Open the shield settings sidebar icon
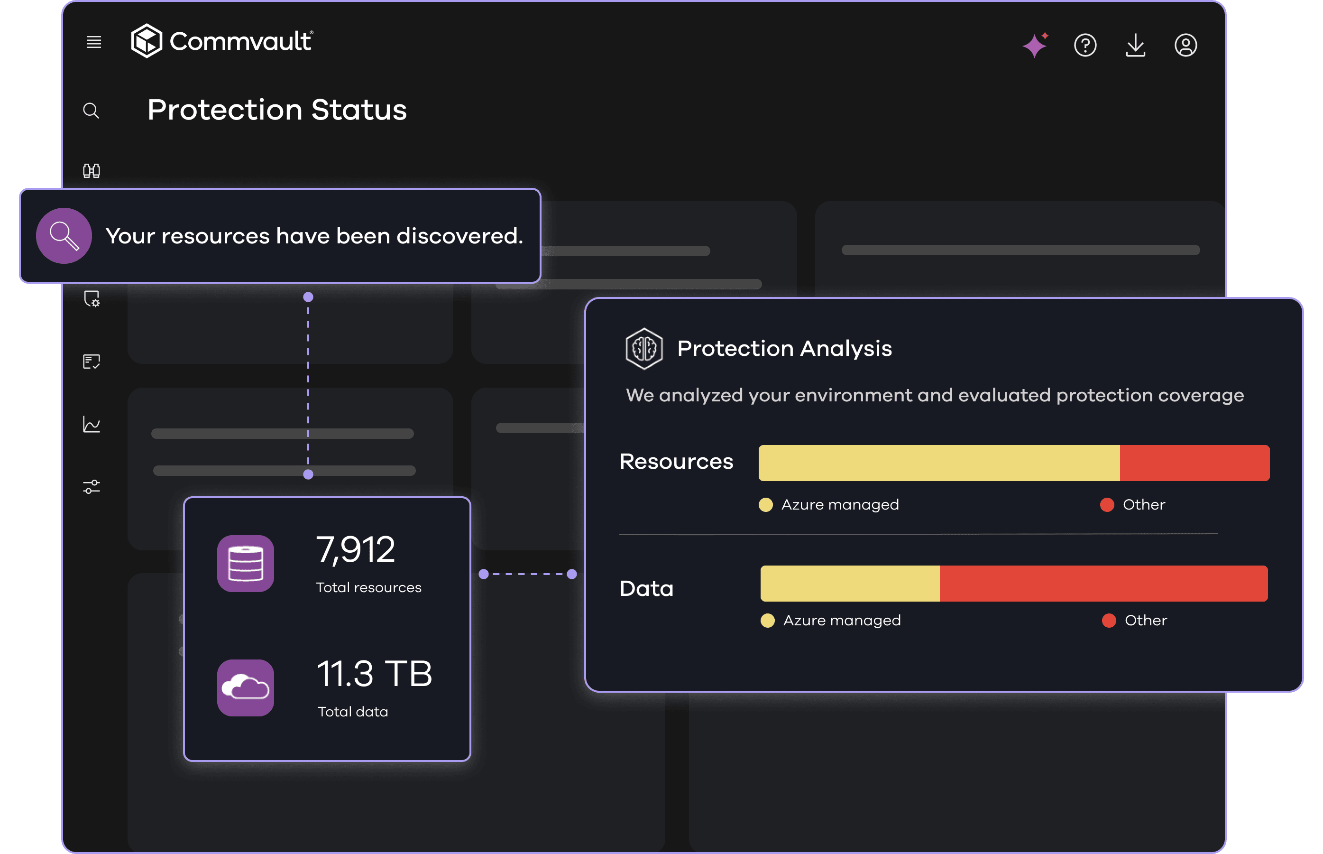The width and height of the screenshot is (1323, 854). [x=92, y=299]
